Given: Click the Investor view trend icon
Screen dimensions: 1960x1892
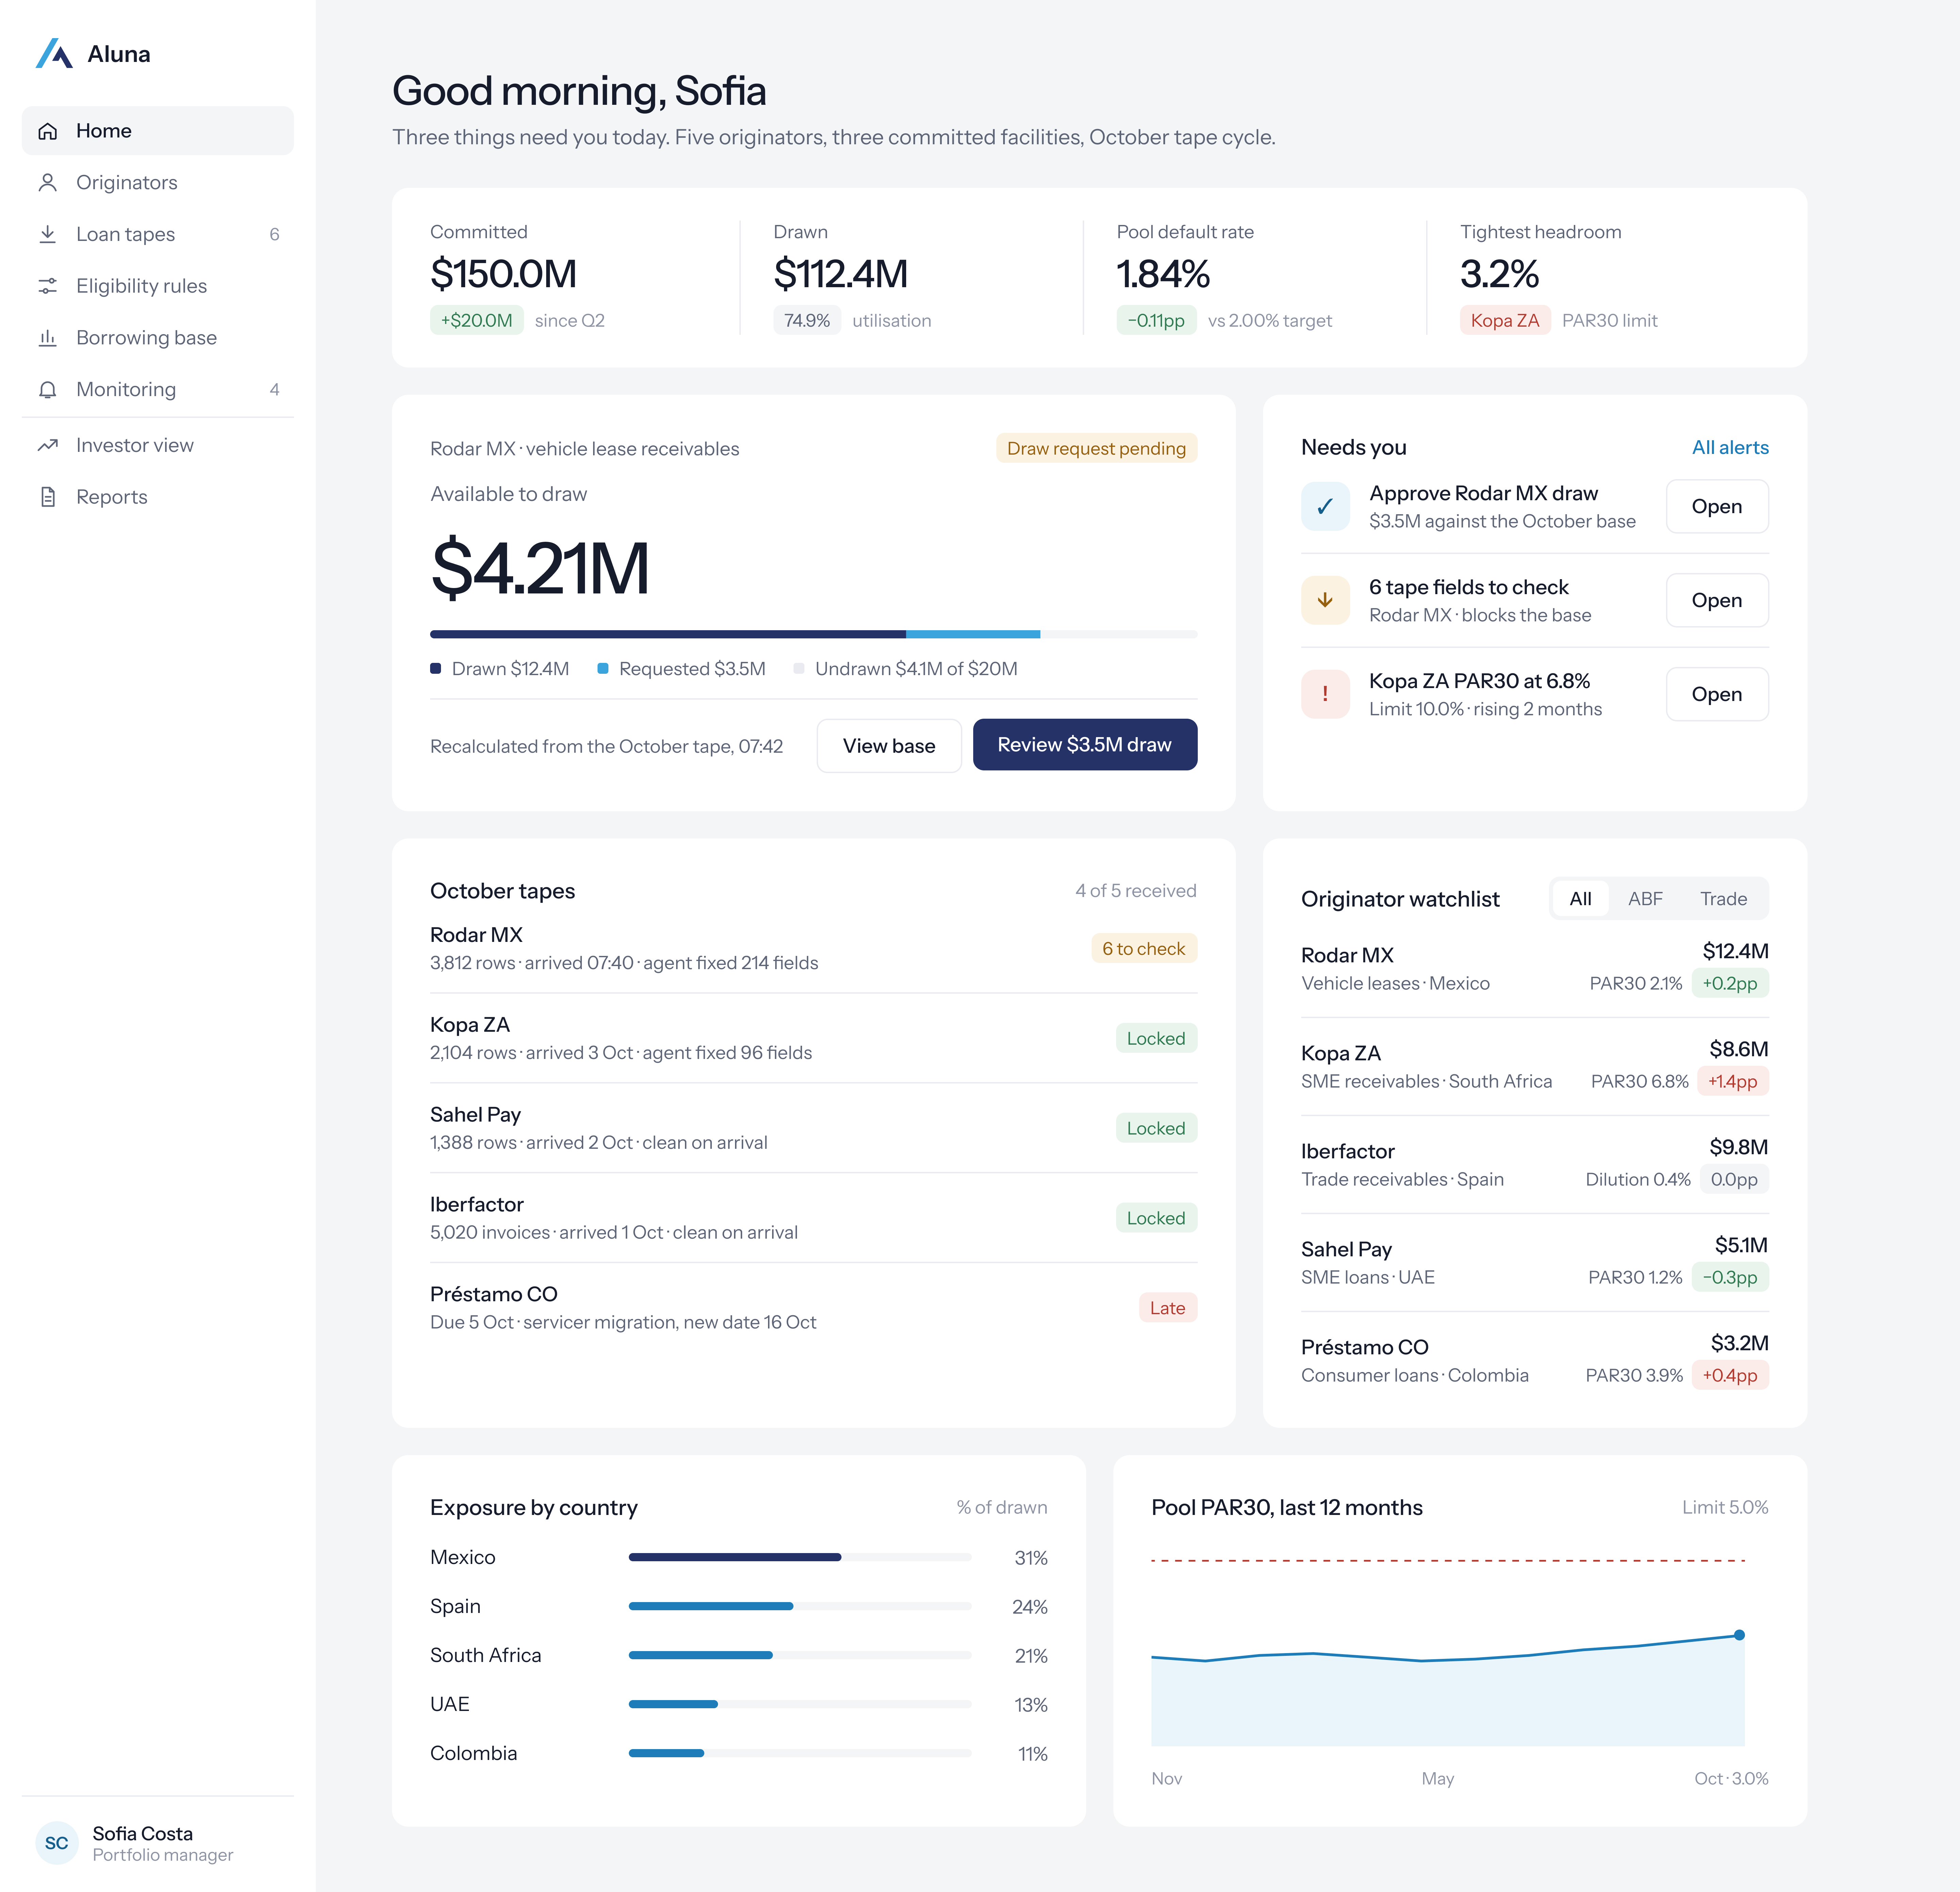Looking at the screenshot, I should coord(48,445).
